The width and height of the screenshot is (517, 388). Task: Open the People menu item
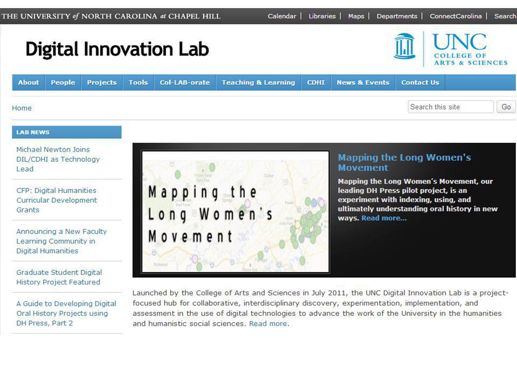coord(63,82)
